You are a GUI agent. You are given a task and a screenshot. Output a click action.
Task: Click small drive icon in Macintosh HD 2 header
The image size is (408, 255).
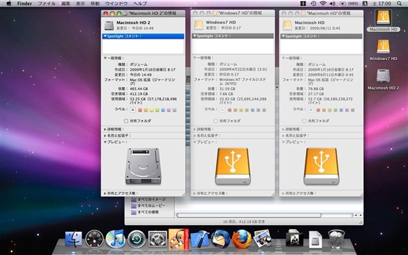point(109,25)
